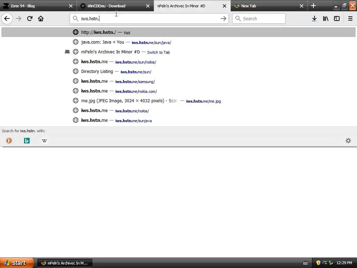This screenshot has height=268, width=357.
Task: Open iws.hstn.me/nokia/ suggestion
Action: point(178,111)
